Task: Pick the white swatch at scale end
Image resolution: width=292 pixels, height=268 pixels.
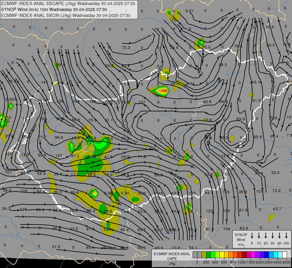Action: 284,255
